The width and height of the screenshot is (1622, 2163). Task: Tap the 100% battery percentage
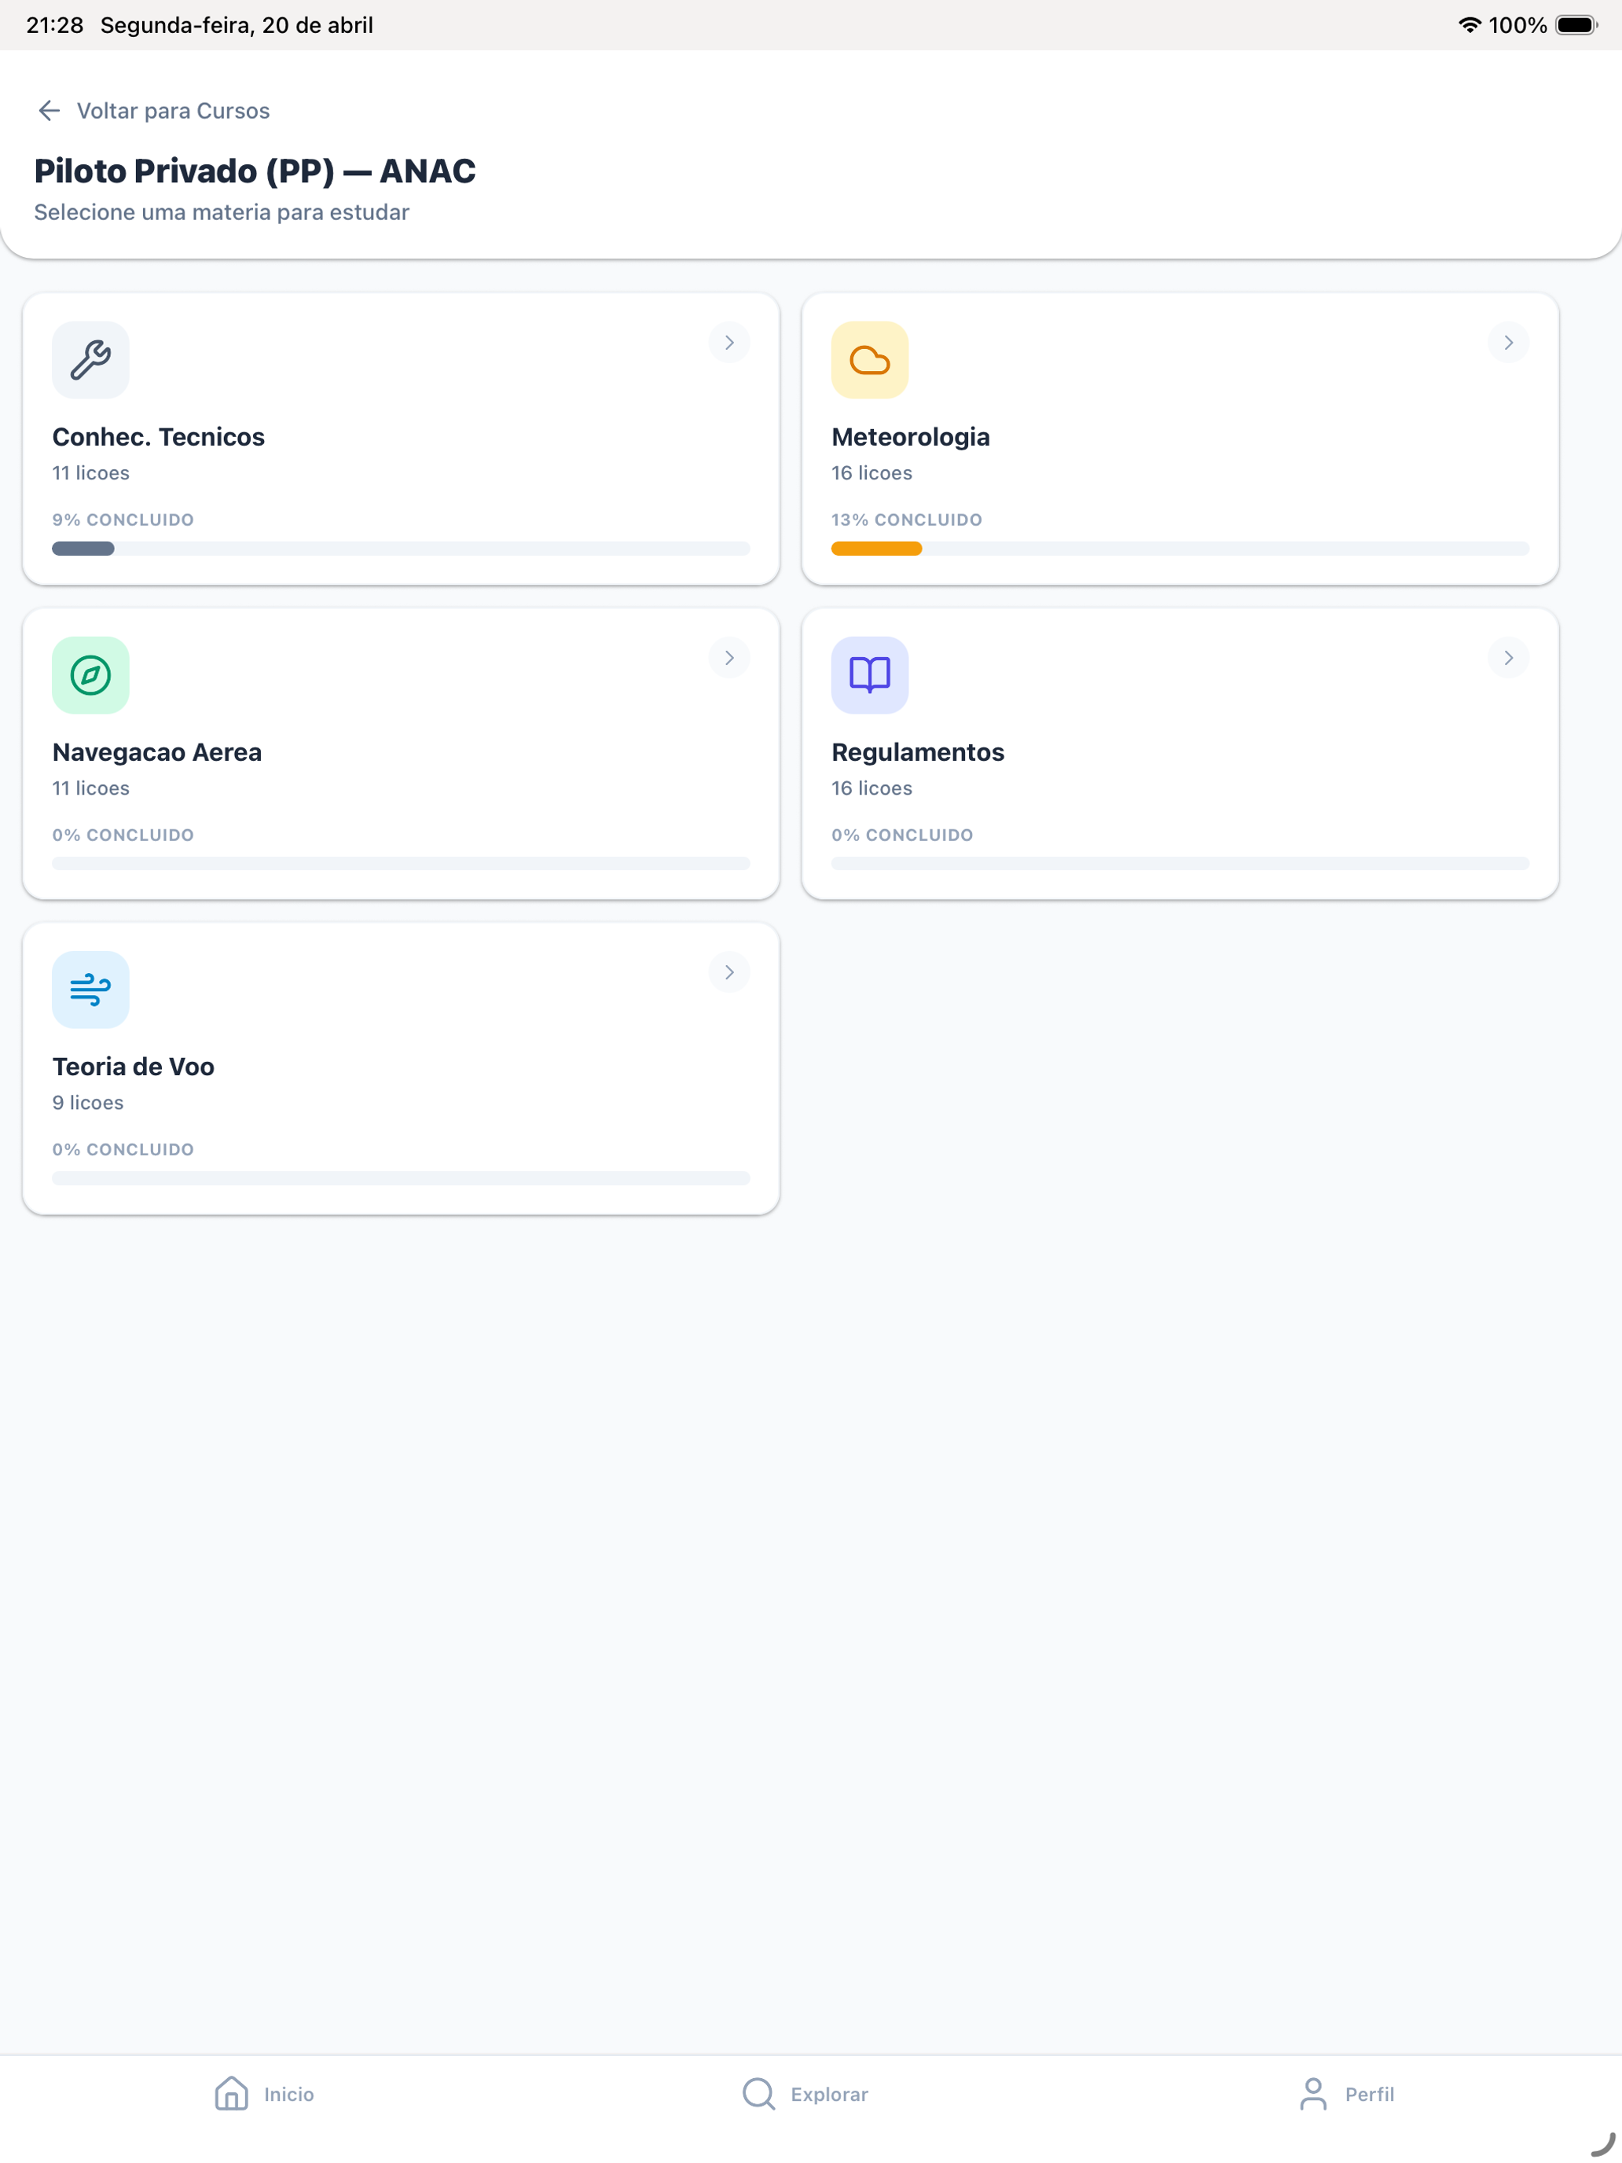(1517, 25)
